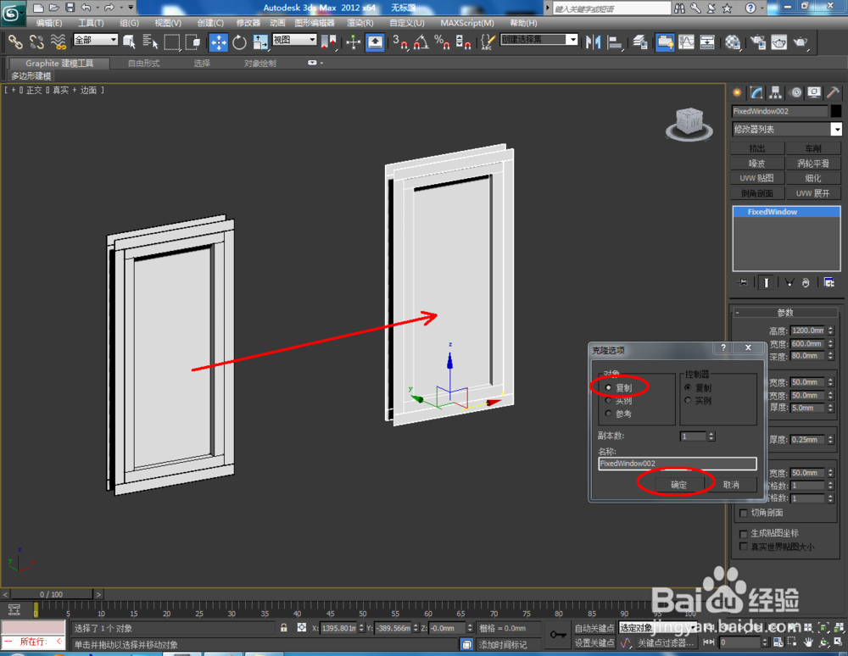Open the 渲染(R) menu

point(360,23)
